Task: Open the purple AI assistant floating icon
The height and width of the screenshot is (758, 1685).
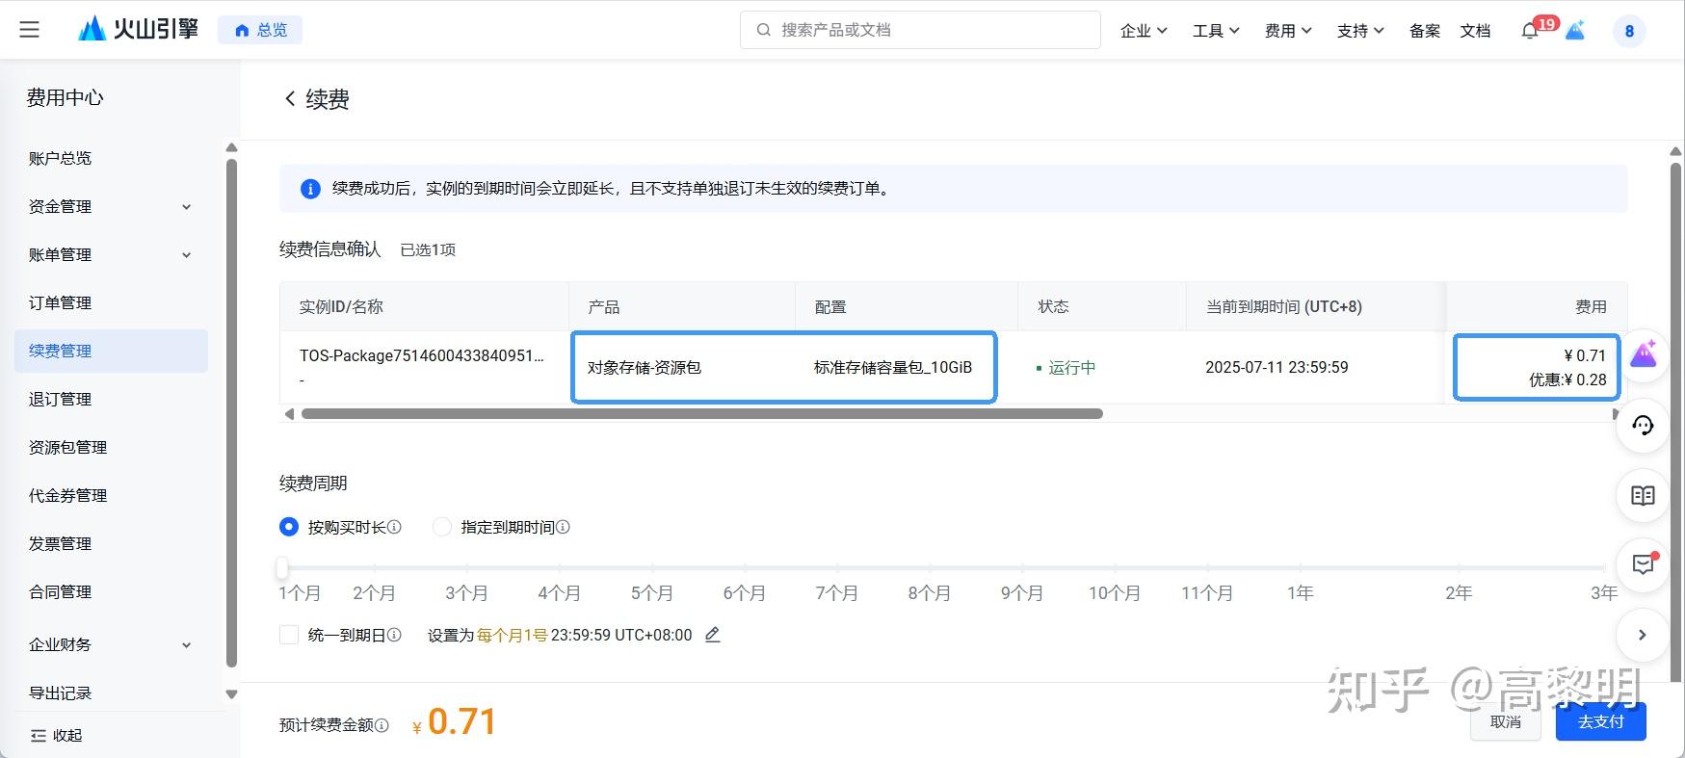Action: point(1643,354)
